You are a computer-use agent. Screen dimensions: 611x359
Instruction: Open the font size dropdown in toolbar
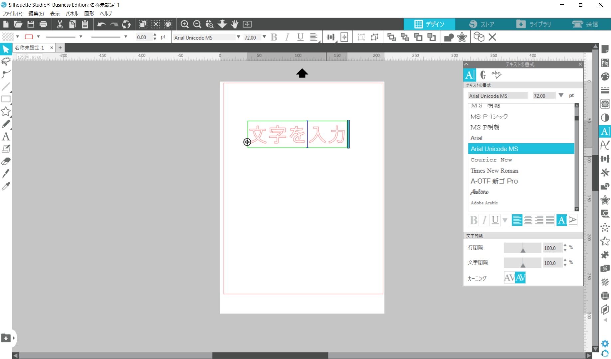click(x=264, y=37)
